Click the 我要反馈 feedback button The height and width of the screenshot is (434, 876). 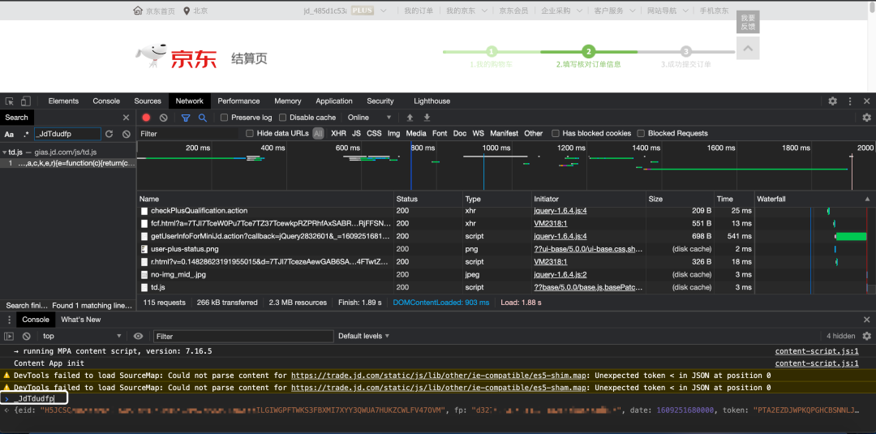click(x=748, y=23)
